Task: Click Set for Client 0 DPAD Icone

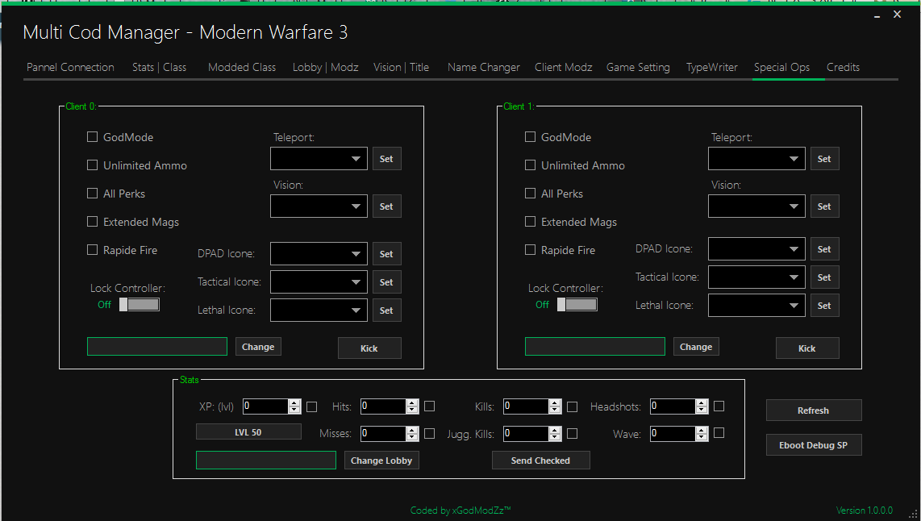Action: click(386, 254)
